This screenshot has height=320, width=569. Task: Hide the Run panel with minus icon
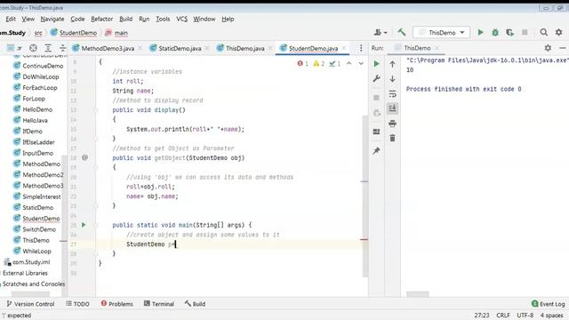[563, 48]
